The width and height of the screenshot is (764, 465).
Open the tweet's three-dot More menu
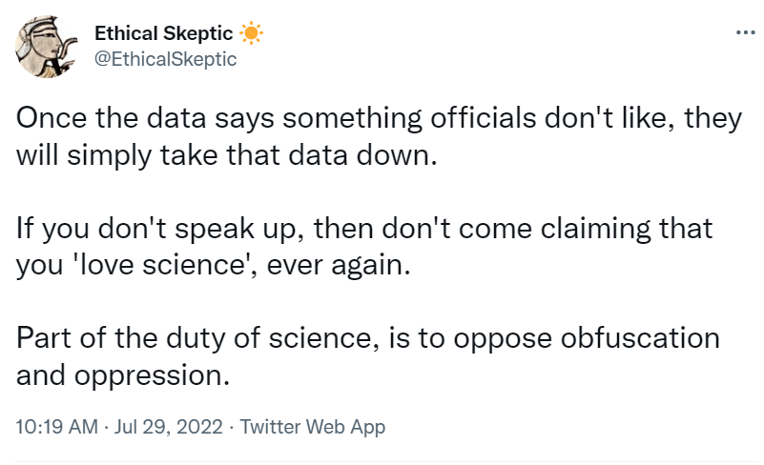(743, 33)
